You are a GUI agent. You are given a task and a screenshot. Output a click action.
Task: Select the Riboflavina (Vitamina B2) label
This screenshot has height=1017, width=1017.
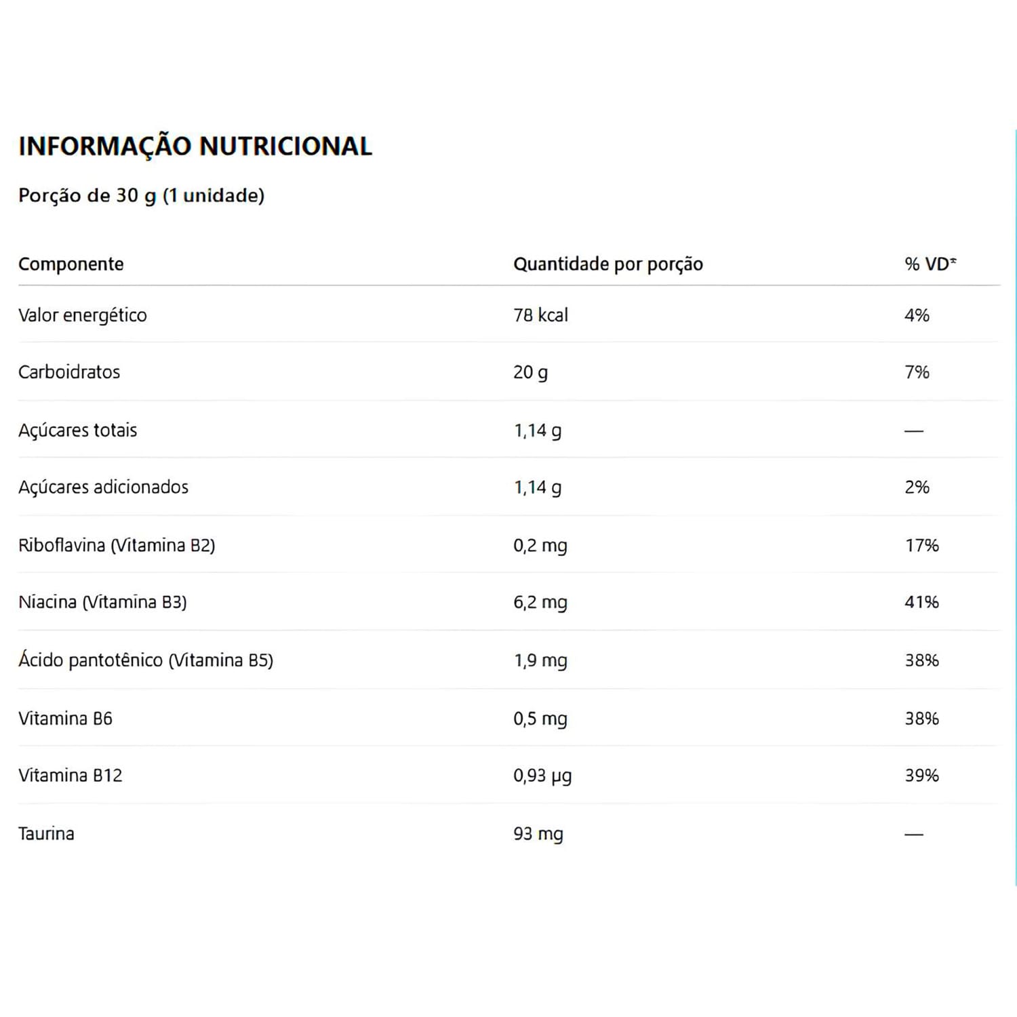[117, 546]
